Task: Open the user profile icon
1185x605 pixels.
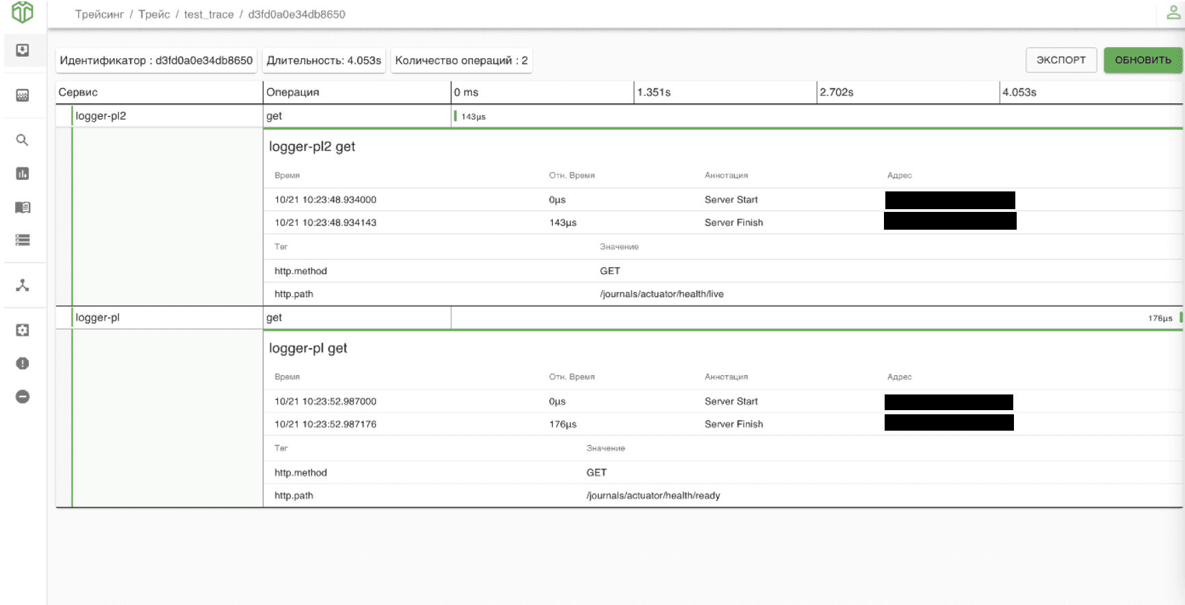Action: pos(1173,13)
